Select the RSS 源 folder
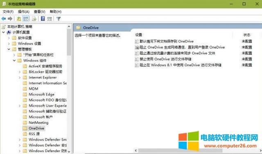The height and width of the screenshot is (154, 262). 34,134
